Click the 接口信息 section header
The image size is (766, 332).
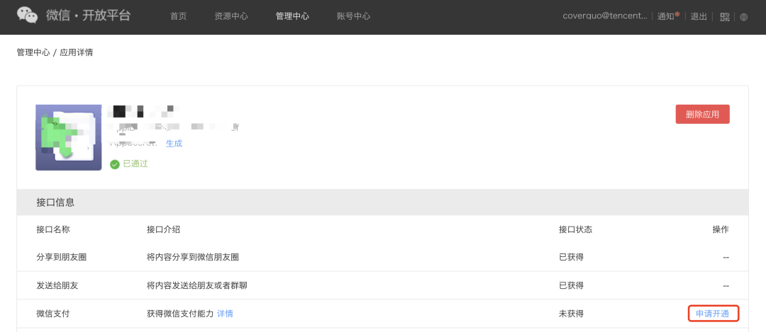(55, 202)
